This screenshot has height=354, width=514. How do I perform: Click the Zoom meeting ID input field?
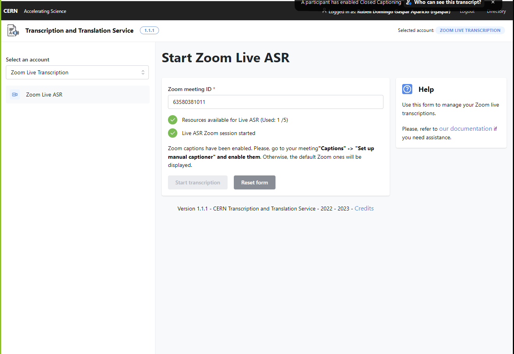tap(276, 102)
